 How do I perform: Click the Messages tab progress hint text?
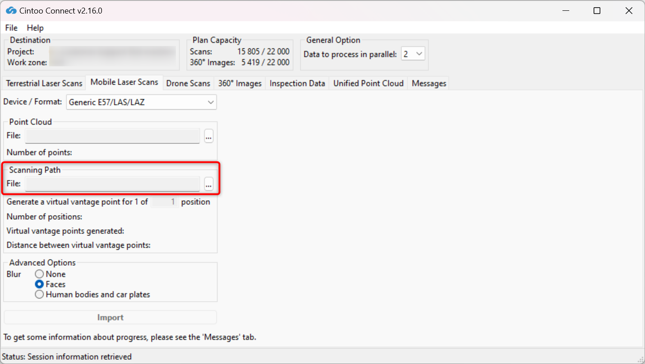pyautogui.click(x=129, y=337)
